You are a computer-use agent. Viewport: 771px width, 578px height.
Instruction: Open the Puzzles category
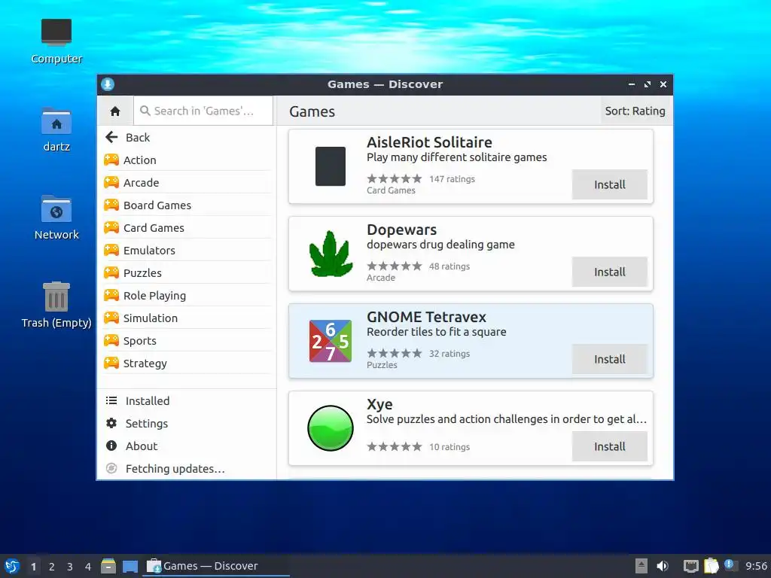187,273
